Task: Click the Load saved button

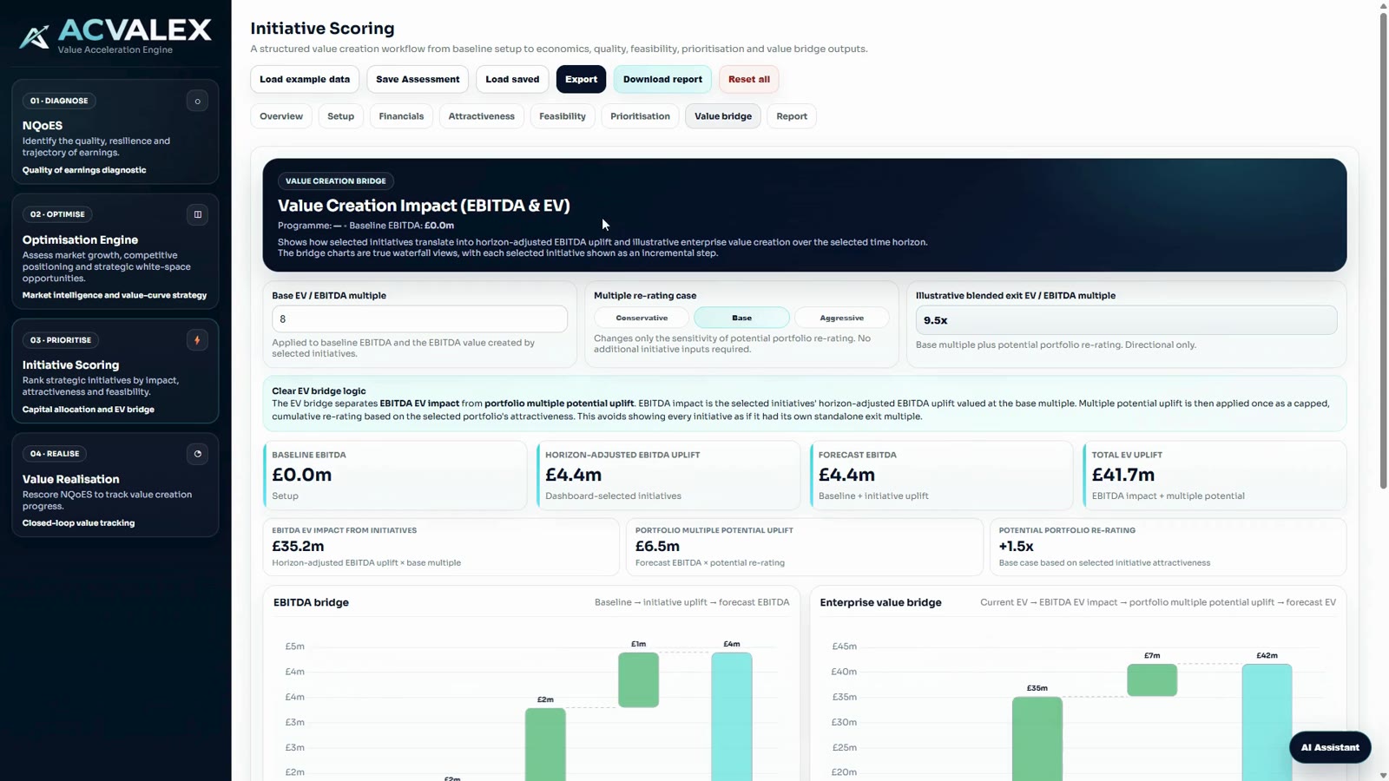Action: pyautogui.click(x=512, y=79)
